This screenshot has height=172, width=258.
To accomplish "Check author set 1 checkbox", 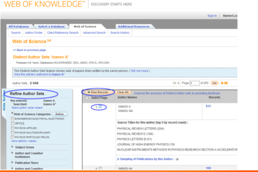I will (x=100, y=107).
